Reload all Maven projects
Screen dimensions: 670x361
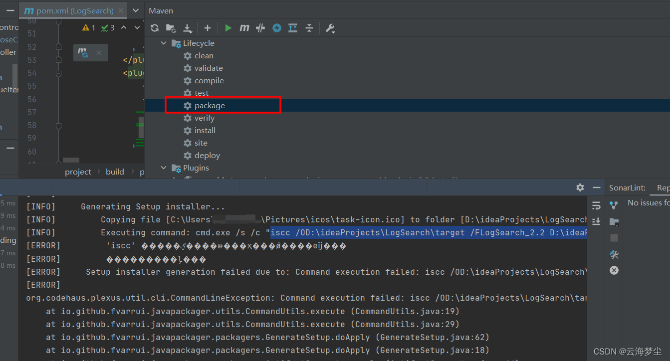(x=155, y=28)
